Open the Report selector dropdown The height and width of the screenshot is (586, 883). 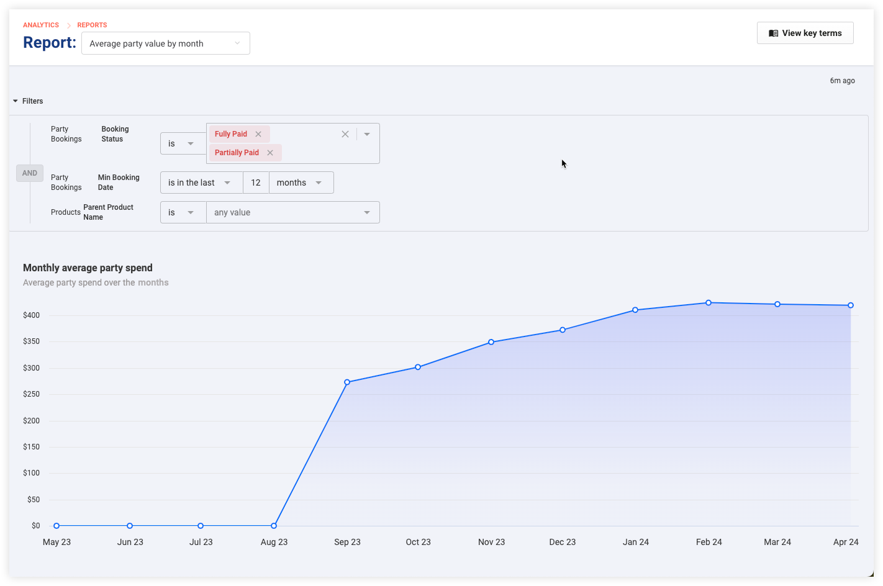[166, 43]
